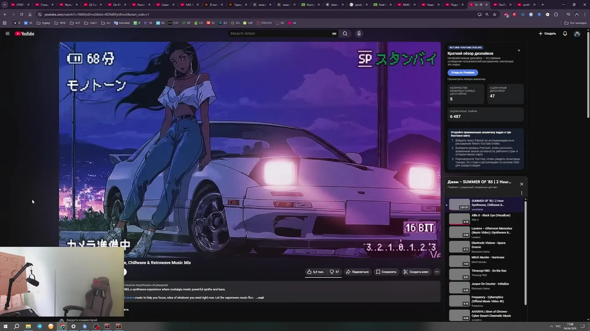
Task: Click Поделиться share button
Action: 357,272
